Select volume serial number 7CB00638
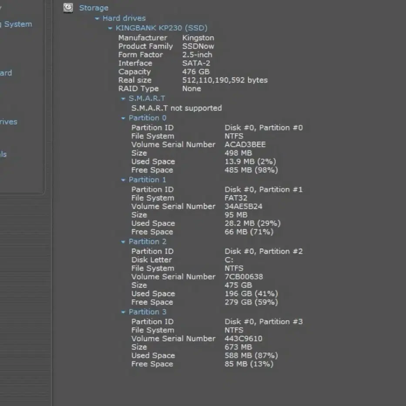This screenshot has width=406, height=406. (244, 277)
